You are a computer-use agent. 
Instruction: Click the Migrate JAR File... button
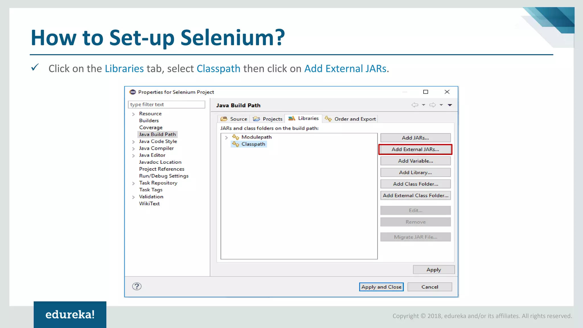(x=415, y=237)
